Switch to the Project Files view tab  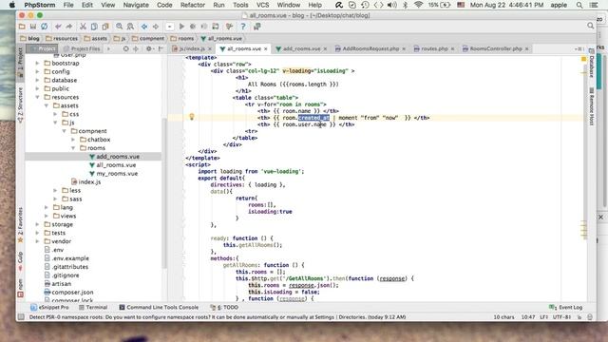82,48
